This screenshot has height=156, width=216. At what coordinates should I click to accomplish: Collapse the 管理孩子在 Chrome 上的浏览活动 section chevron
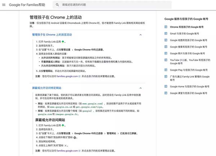tap(144, 35)
